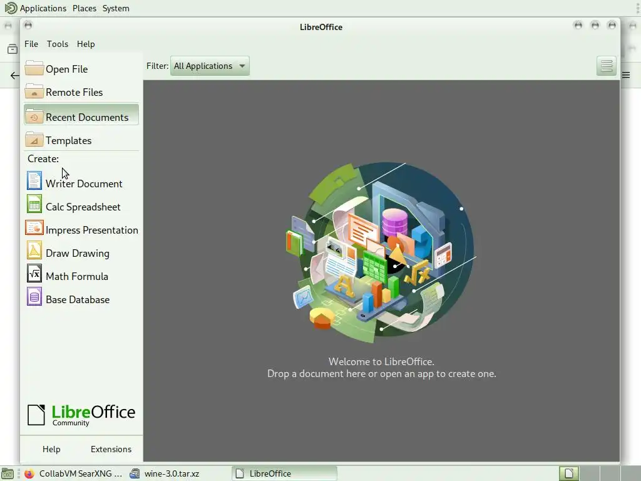
Task: Click the 'Create:' label
Action: (x=43, y=158)
